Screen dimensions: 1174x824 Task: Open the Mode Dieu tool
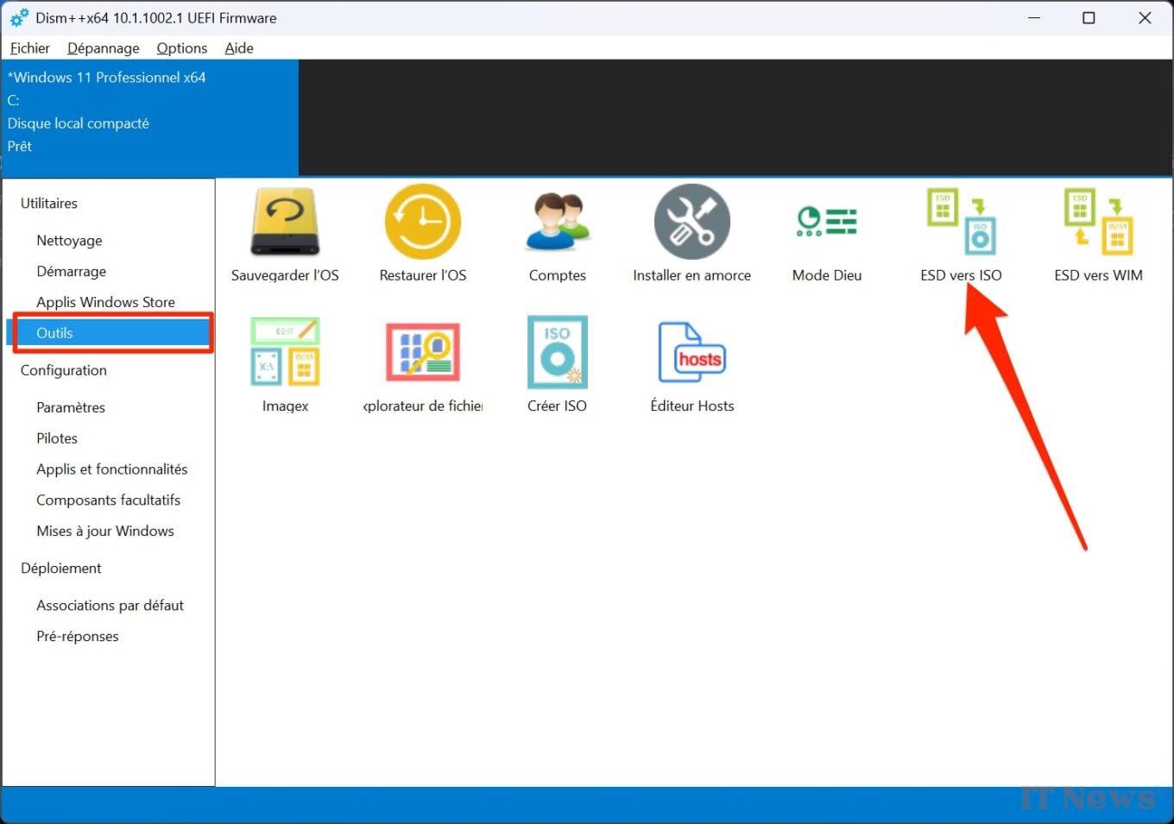pyautogui.click(x=826, y=223)
